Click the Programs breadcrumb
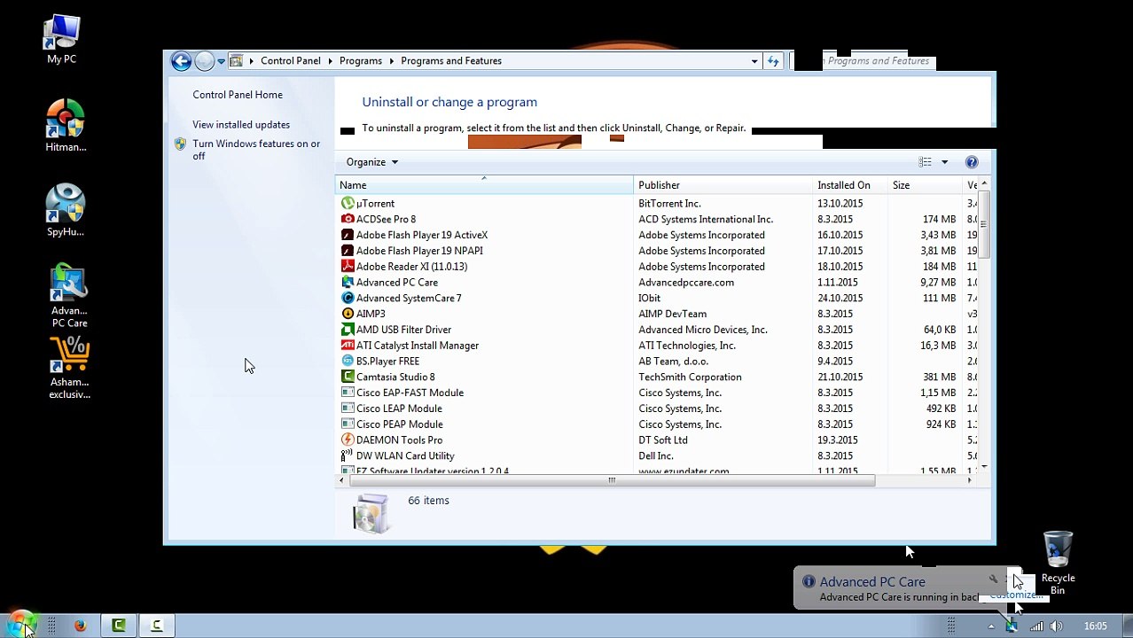The width and height of the screenshot is (1133, 638). click(x=361, y=61)
